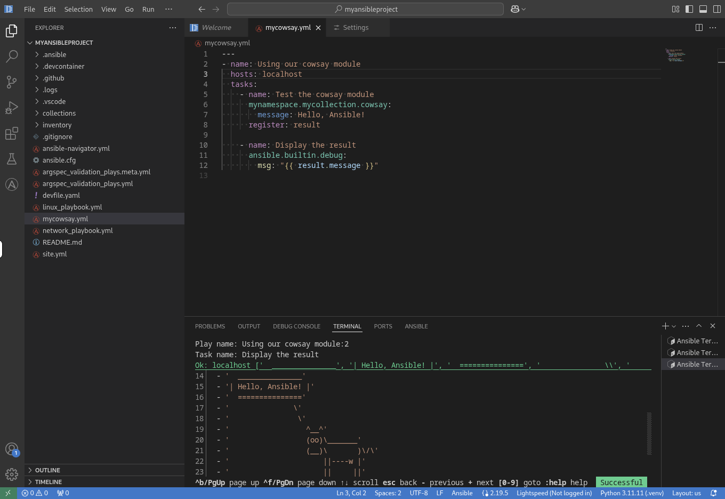The height and width of the screenshot is (499, 725).
Task: Click the myansibleproject command center search box
Action: click(365, 9)
